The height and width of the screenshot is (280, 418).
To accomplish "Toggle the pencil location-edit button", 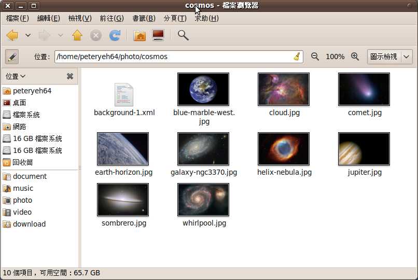I will (x=12, y=57).
